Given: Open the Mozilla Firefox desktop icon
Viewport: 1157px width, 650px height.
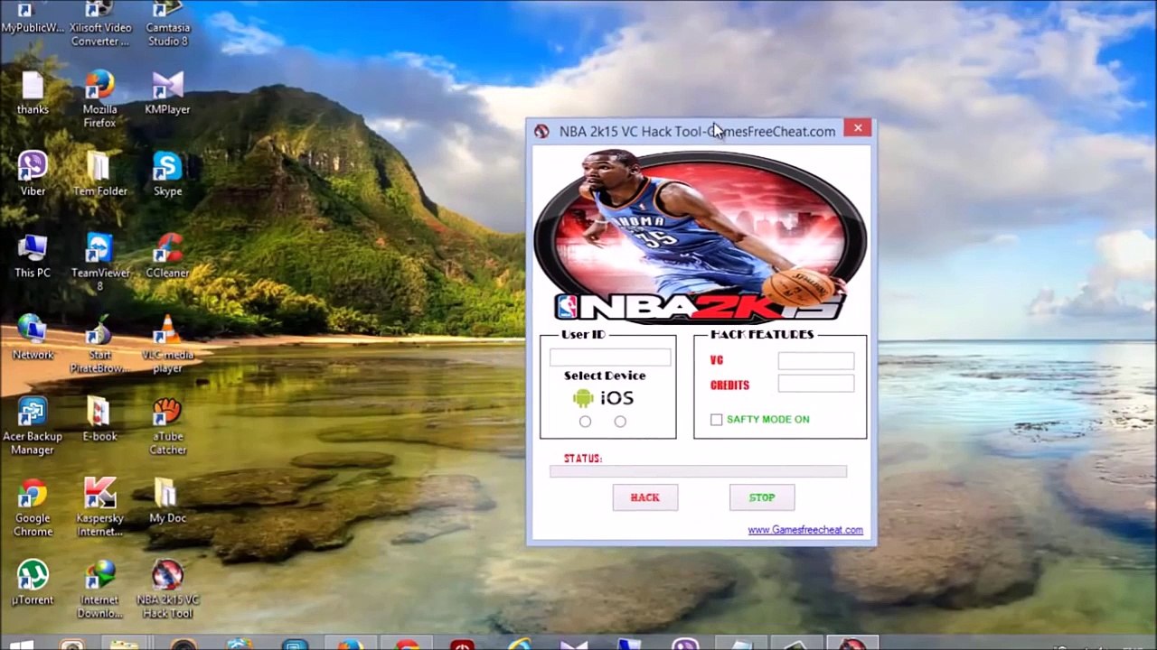Looking at the screenshot, I should coord(99,99).
